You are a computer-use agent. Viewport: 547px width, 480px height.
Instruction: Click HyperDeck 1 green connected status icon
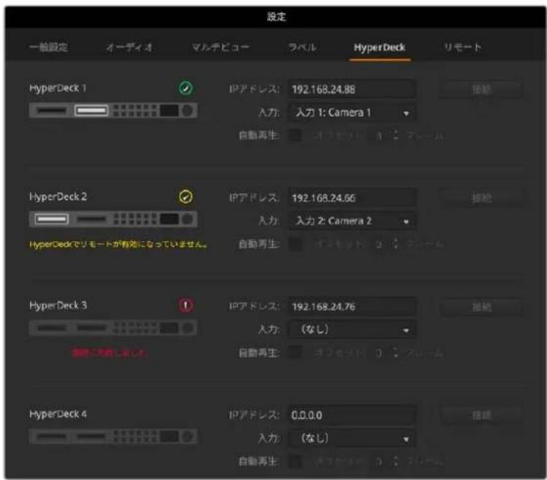186,88
